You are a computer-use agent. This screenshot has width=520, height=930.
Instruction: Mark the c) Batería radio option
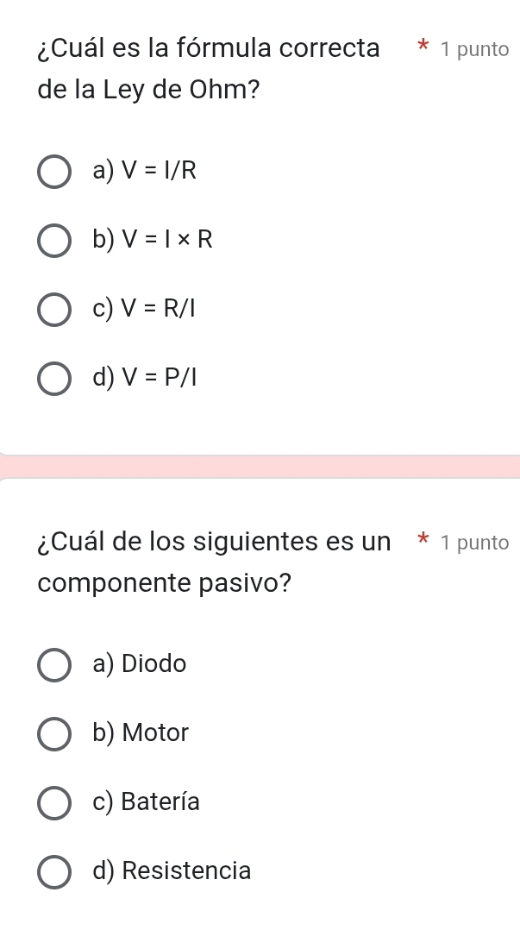click(x=54, y=802)
